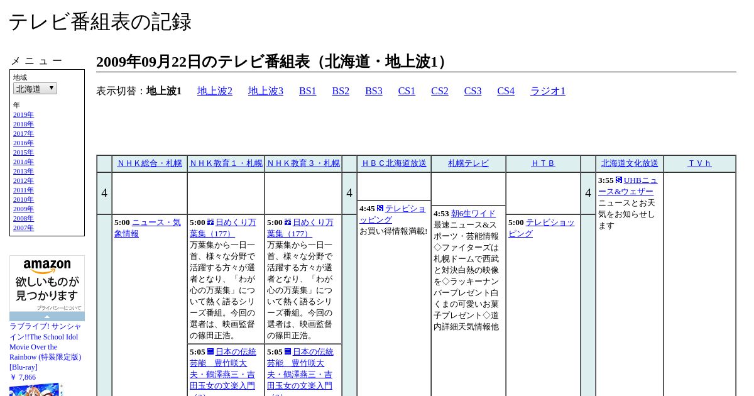Open channel ＨＢＣ北海道放送 header link

(394, 163)
